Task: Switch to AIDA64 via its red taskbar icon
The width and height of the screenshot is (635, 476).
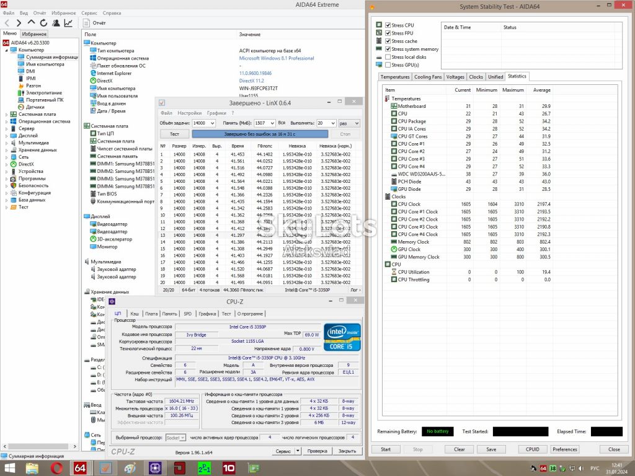Action: tap(80, 469)
